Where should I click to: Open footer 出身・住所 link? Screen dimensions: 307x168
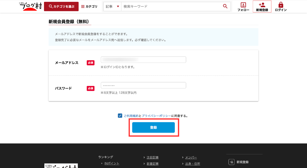(193, 164)
